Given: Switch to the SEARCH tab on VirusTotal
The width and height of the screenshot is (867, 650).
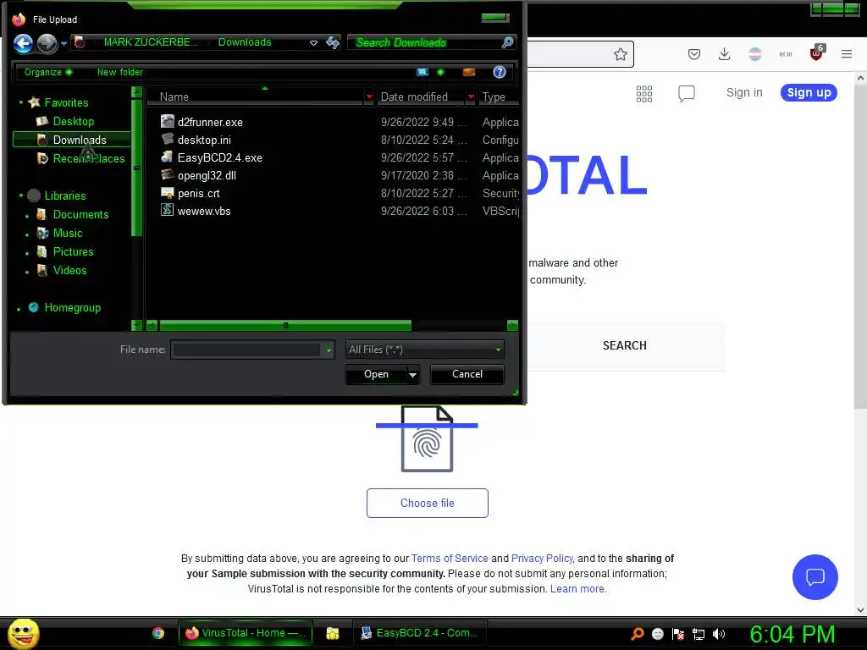Looking at the screenshot, I should [624, 345].
